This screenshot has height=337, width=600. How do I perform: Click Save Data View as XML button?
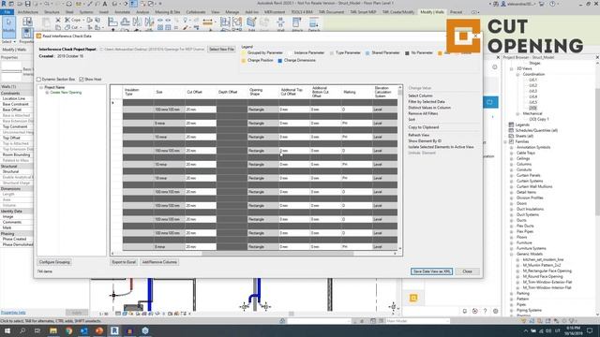point(431,271)
